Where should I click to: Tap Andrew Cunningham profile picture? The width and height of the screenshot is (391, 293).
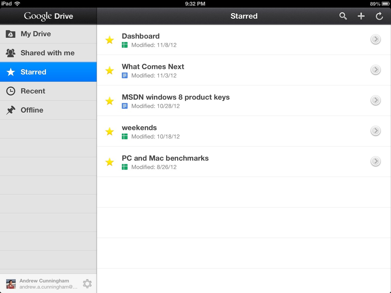11,284
